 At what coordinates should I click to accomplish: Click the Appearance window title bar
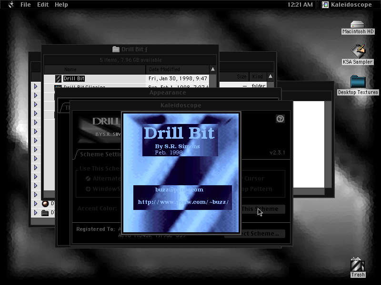[x=168, y=93]
